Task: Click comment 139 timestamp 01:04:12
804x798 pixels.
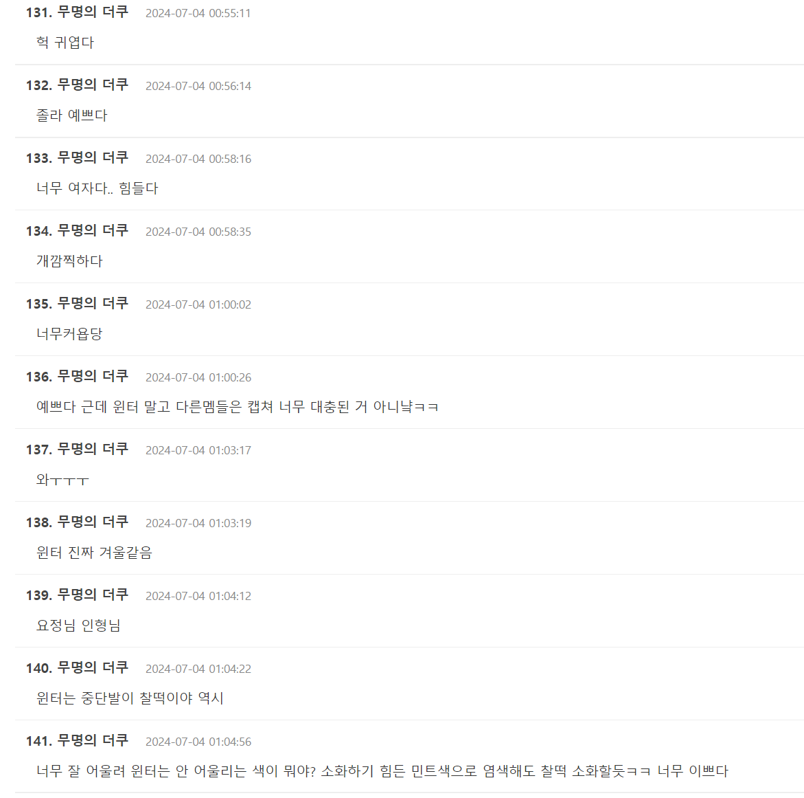Action: tap(198, 597)
